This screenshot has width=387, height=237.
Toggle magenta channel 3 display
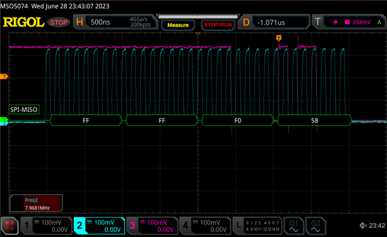pos(152,226)
